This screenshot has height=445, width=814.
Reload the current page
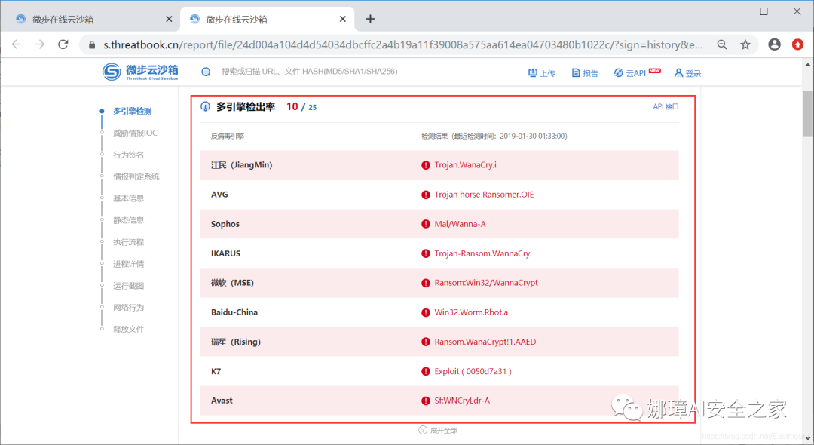click(63, 44)
